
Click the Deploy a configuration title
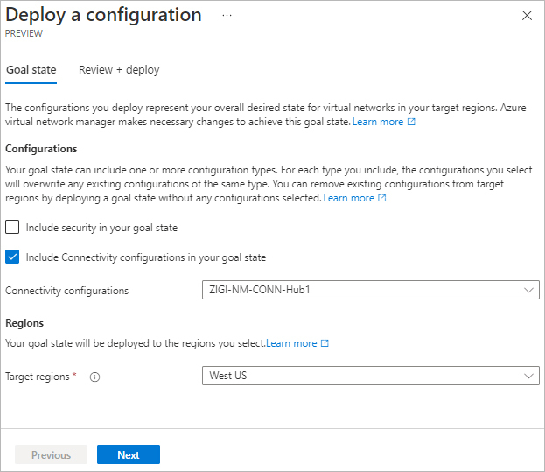(103, 16)
